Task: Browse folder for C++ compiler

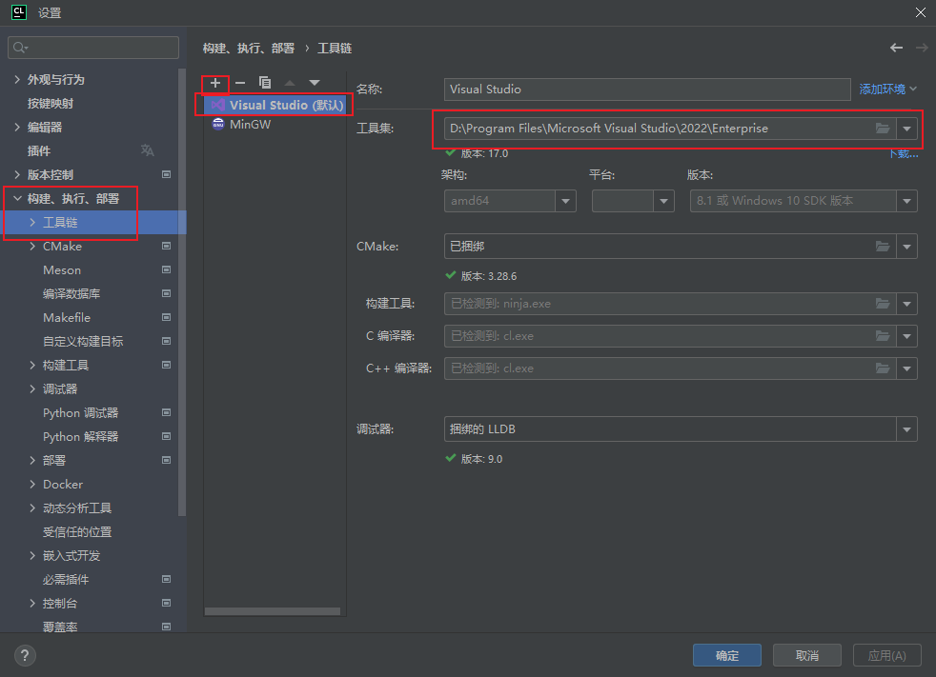Action: coord(883,368)
